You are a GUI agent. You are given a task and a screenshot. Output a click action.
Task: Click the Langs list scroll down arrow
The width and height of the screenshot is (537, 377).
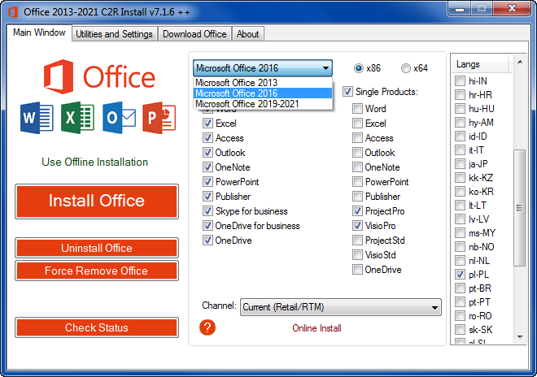pyautogui.click(x=520, y=337)
